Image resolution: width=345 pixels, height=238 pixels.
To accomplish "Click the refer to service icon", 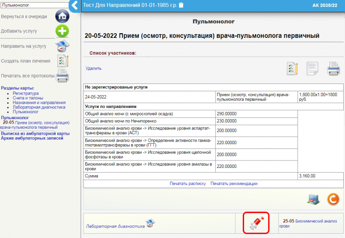I will (x=63, y=46).
